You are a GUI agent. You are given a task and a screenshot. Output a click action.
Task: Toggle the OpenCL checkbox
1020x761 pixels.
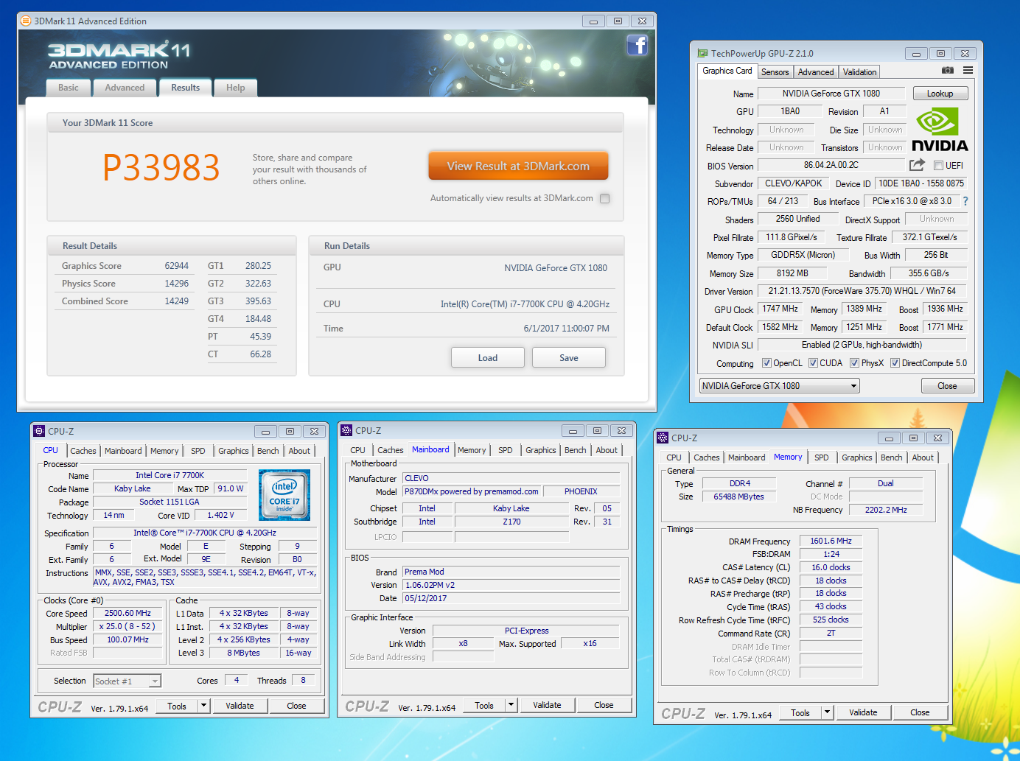[766, 363]
